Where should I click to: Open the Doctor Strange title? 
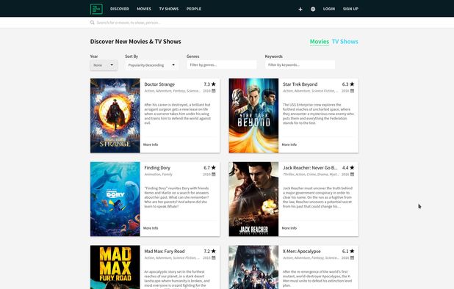(x=159, y=84)
